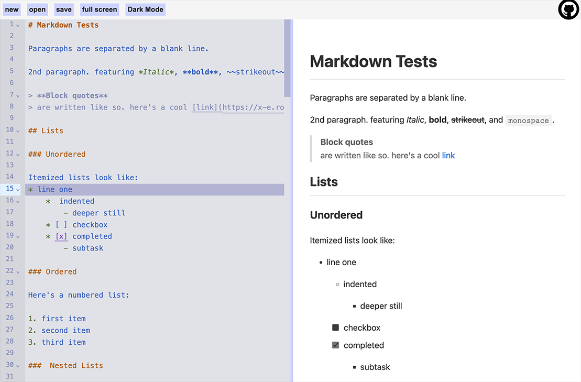The height and width of the screenshot is (382, 581).
Task: Click the '- deeper still' line in the editor
Action: [94, 213]
